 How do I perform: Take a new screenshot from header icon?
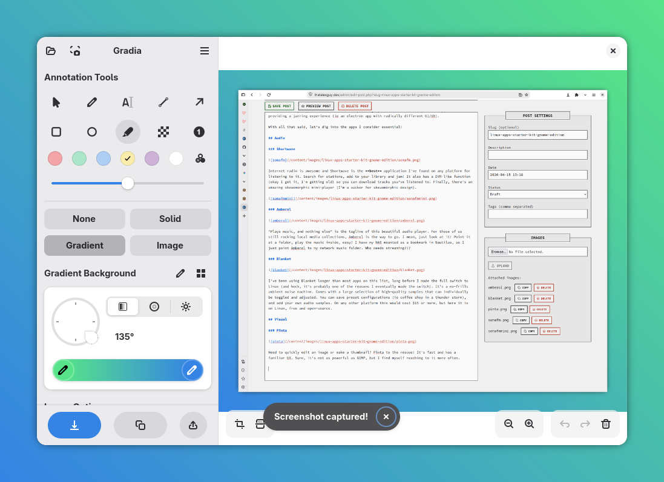pos(75,51)
